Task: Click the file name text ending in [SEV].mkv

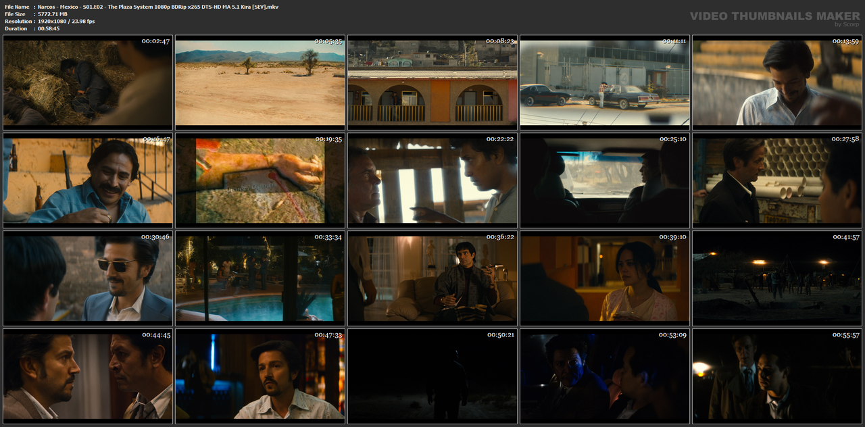Action: [x=158, y=7]
